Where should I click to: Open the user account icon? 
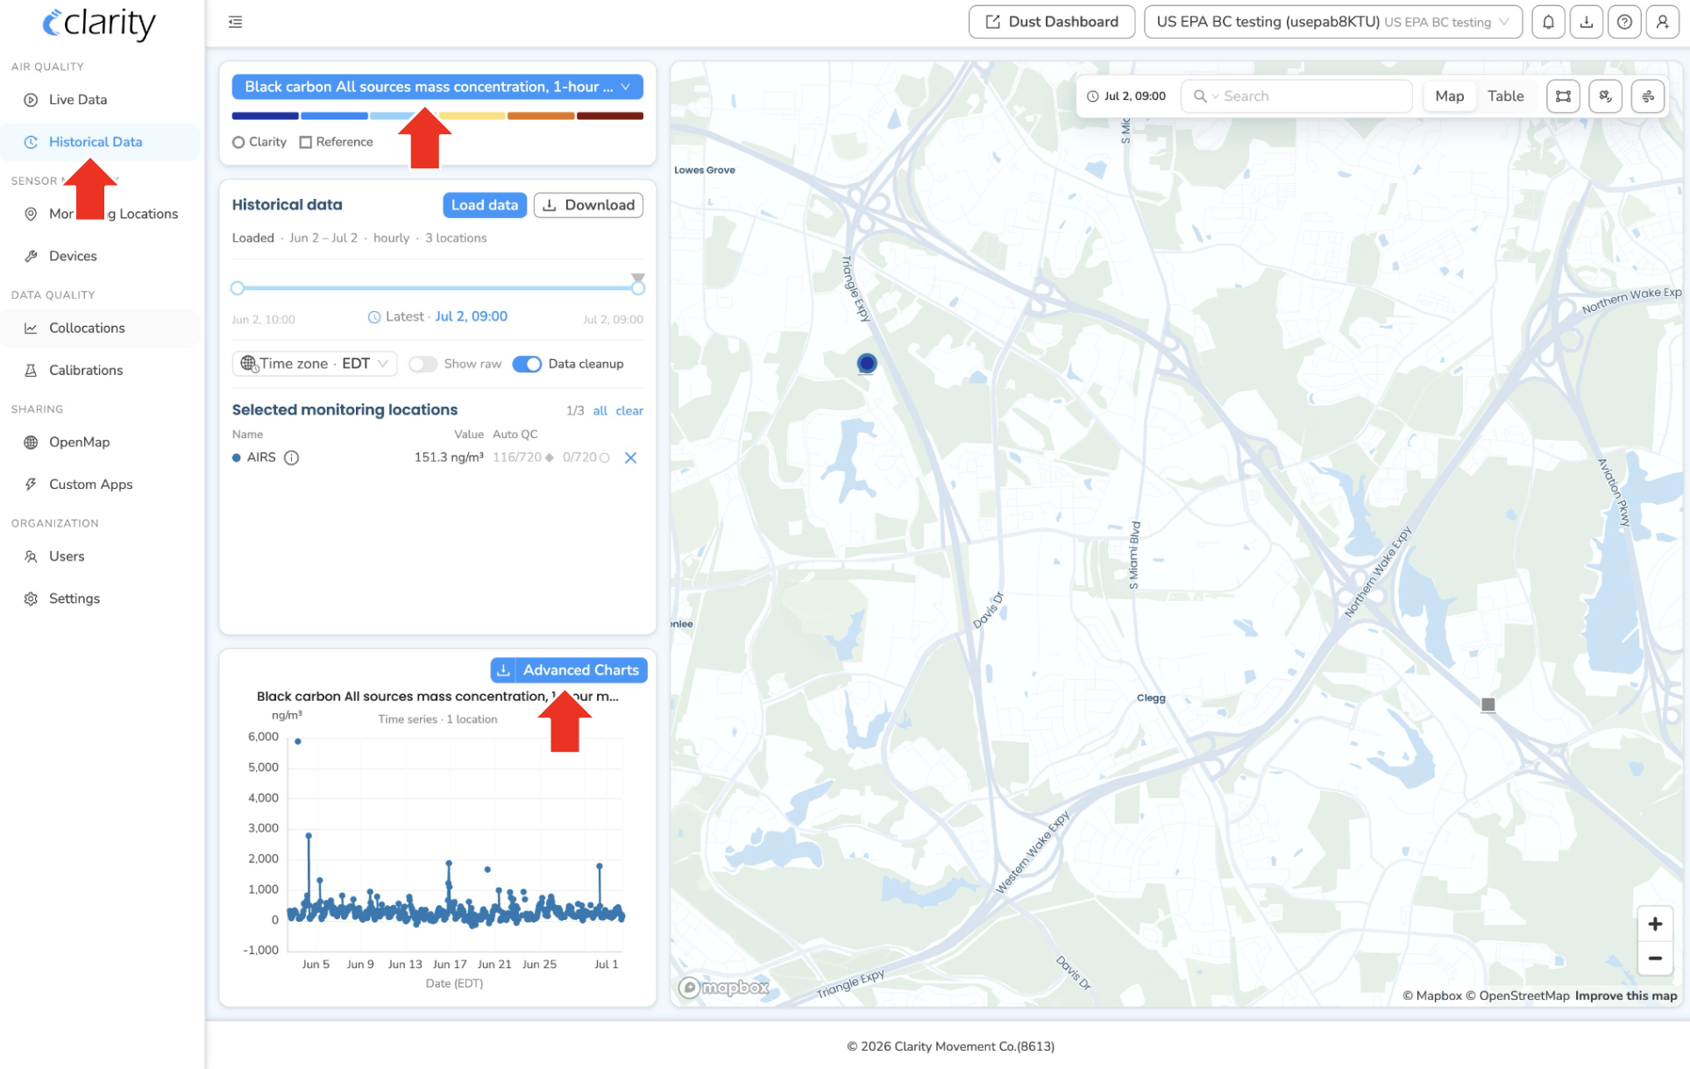coord(1663,22)
